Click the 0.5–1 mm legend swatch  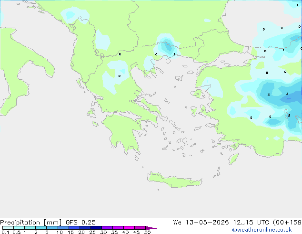(19, 228)
